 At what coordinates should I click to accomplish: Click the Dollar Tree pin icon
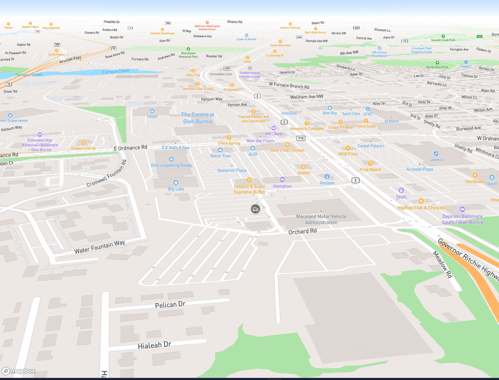[x=220, y=150]
